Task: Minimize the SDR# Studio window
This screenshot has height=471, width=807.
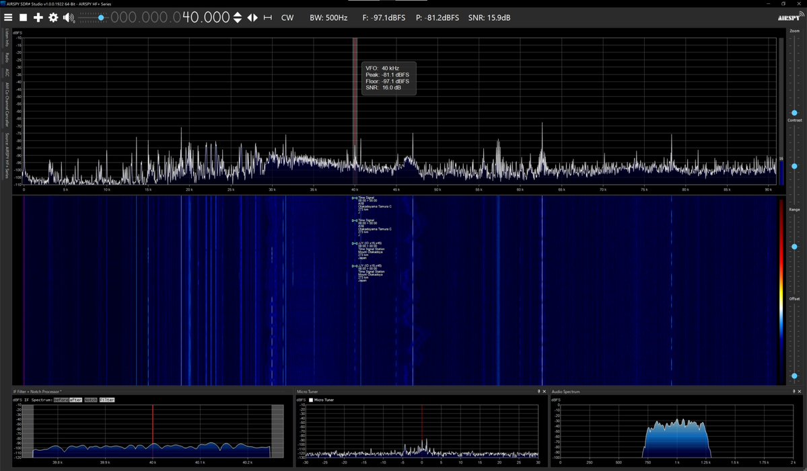Action: (x=769, y=3)
